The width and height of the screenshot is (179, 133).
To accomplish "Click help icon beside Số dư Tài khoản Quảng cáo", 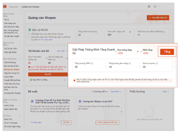I will point(47,58).
